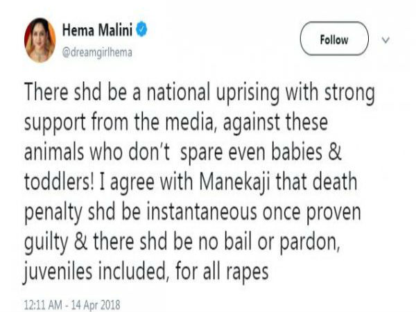Click the word 'uprising' in the tweet

(248, 94)
